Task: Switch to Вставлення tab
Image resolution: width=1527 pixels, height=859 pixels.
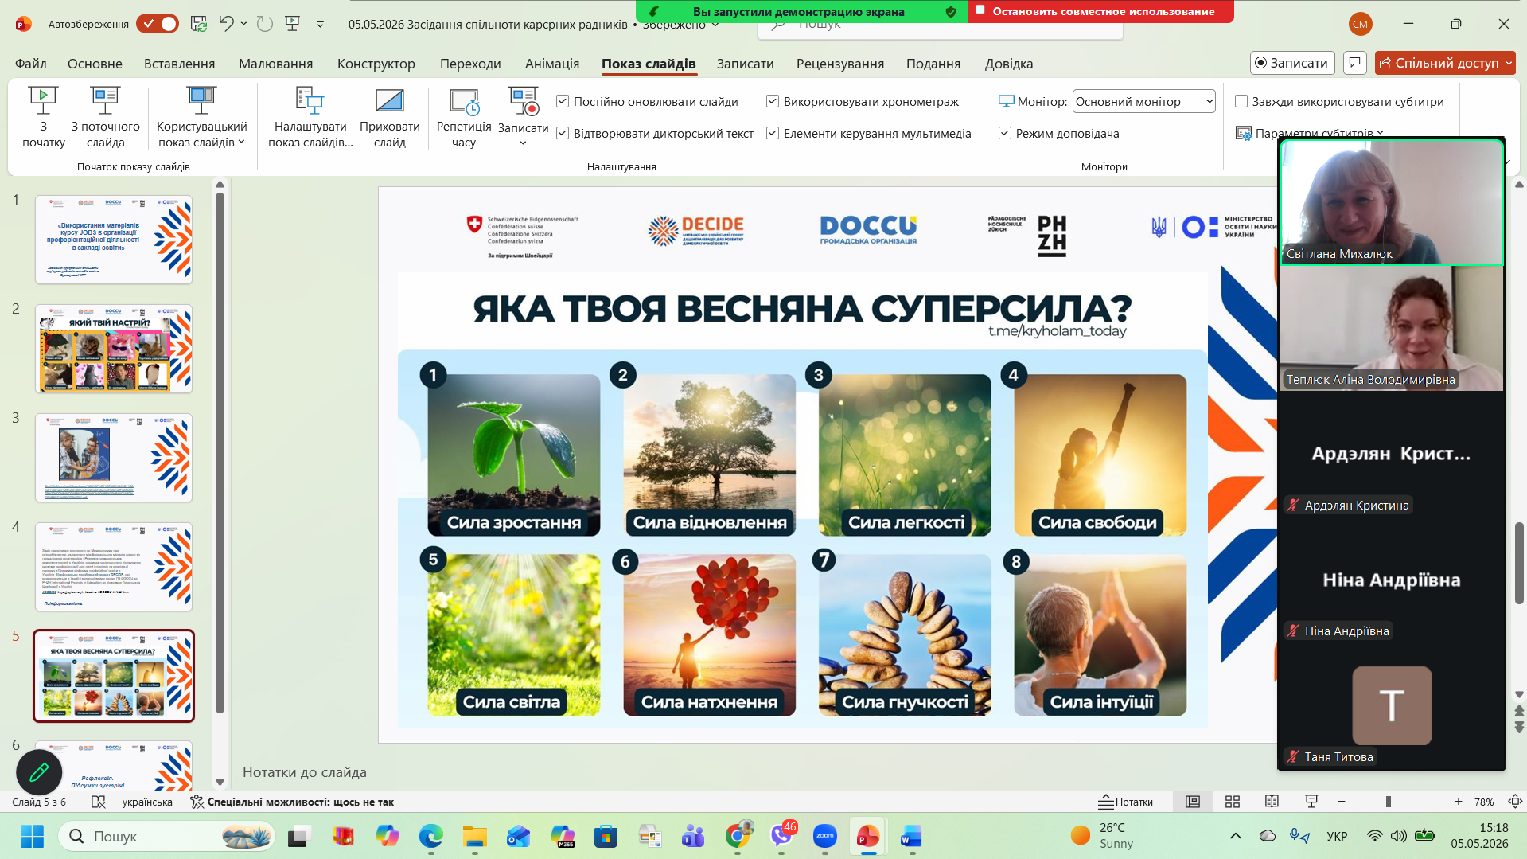Action: click(179, 64)
